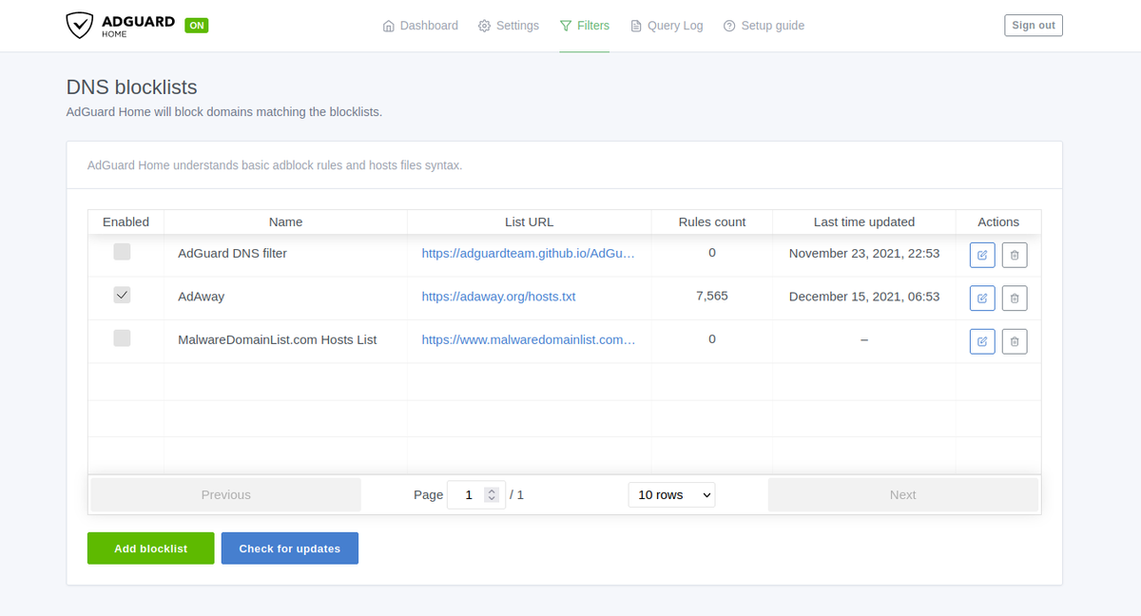The width and height of the screenshot is (1141, 616).
Task: Click the page number stepper arrows
Action: click(x=492, y=494)
